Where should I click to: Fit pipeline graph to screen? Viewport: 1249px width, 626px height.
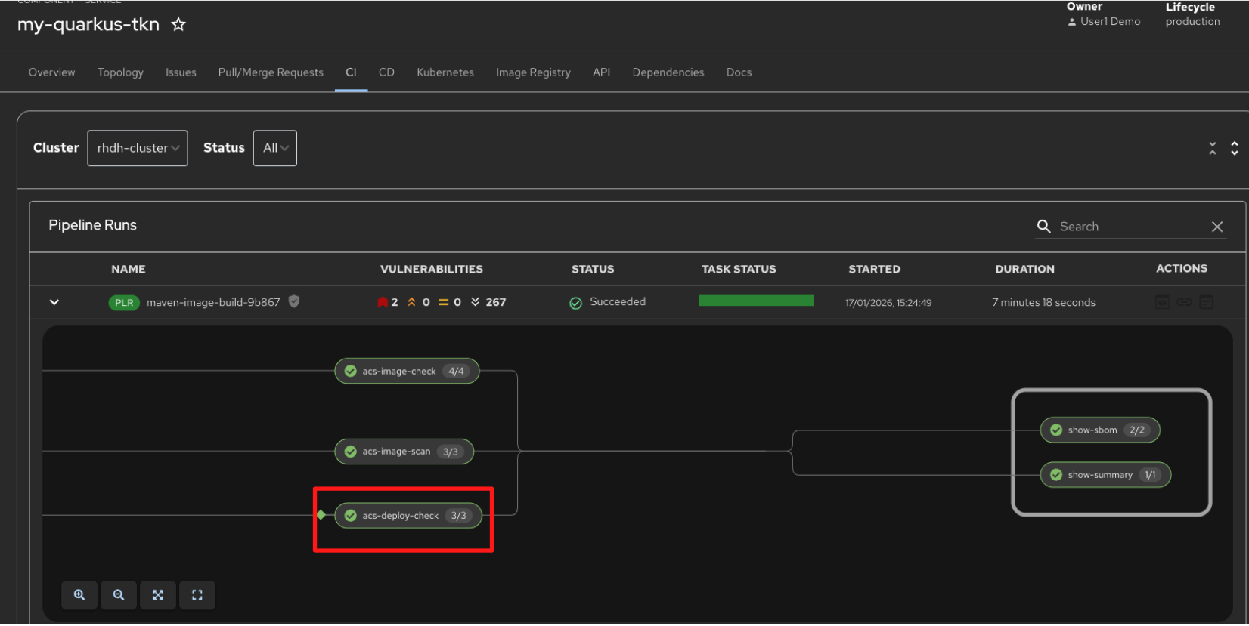pyautogui.click(x=158, y=595)
